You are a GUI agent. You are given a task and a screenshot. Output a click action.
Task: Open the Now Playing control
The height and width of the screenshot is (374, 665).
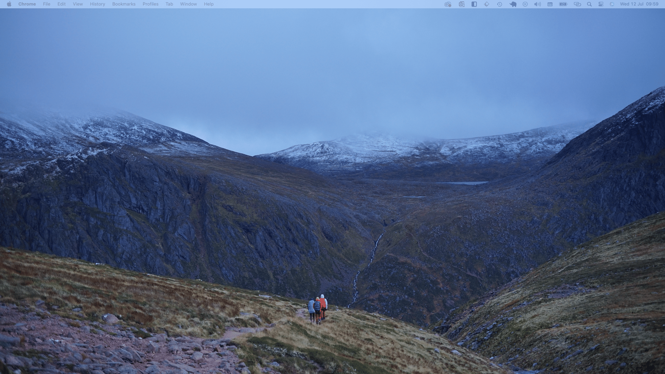525,4
